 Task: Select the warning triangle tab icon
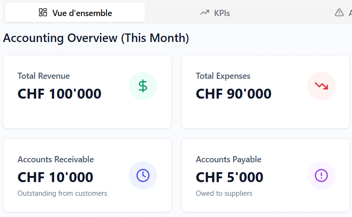click(339, 13)
